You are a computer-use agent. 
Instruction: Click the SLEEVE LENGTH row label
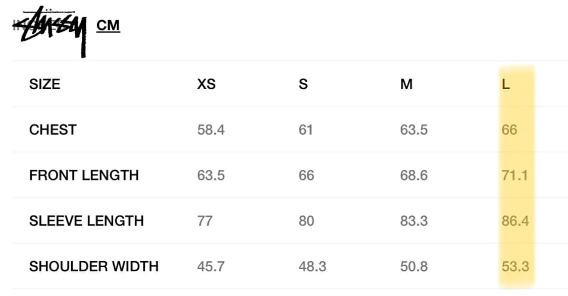86,221
